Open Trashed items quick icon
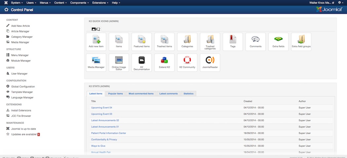 [x=165, y=42]
